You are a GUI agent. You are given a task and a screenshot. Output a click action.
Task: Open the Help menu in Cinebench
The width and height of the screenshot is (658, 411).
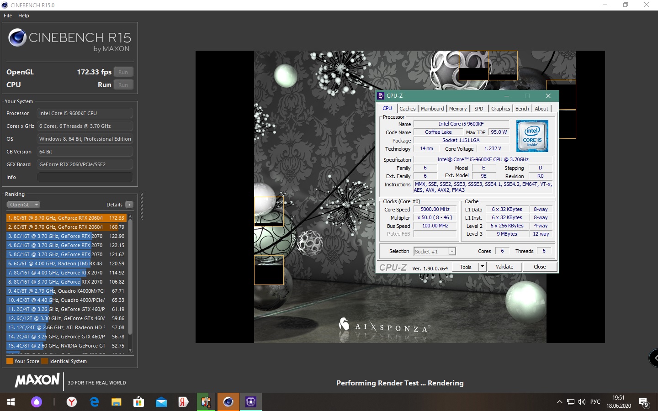coord(24,16)
